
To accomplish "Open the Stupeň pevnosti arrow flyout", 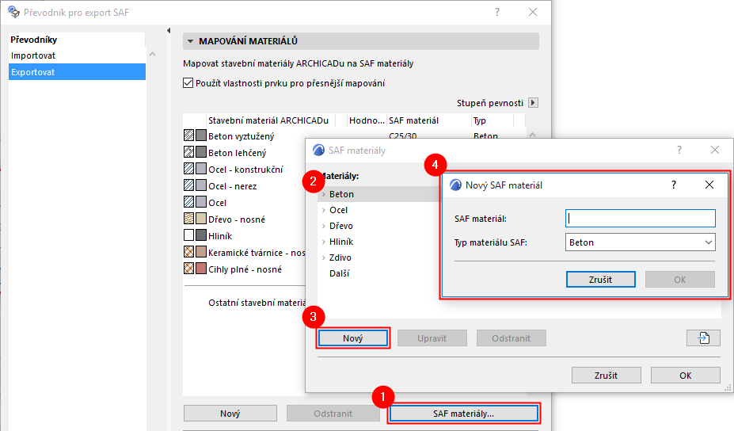I will [533, 102].
